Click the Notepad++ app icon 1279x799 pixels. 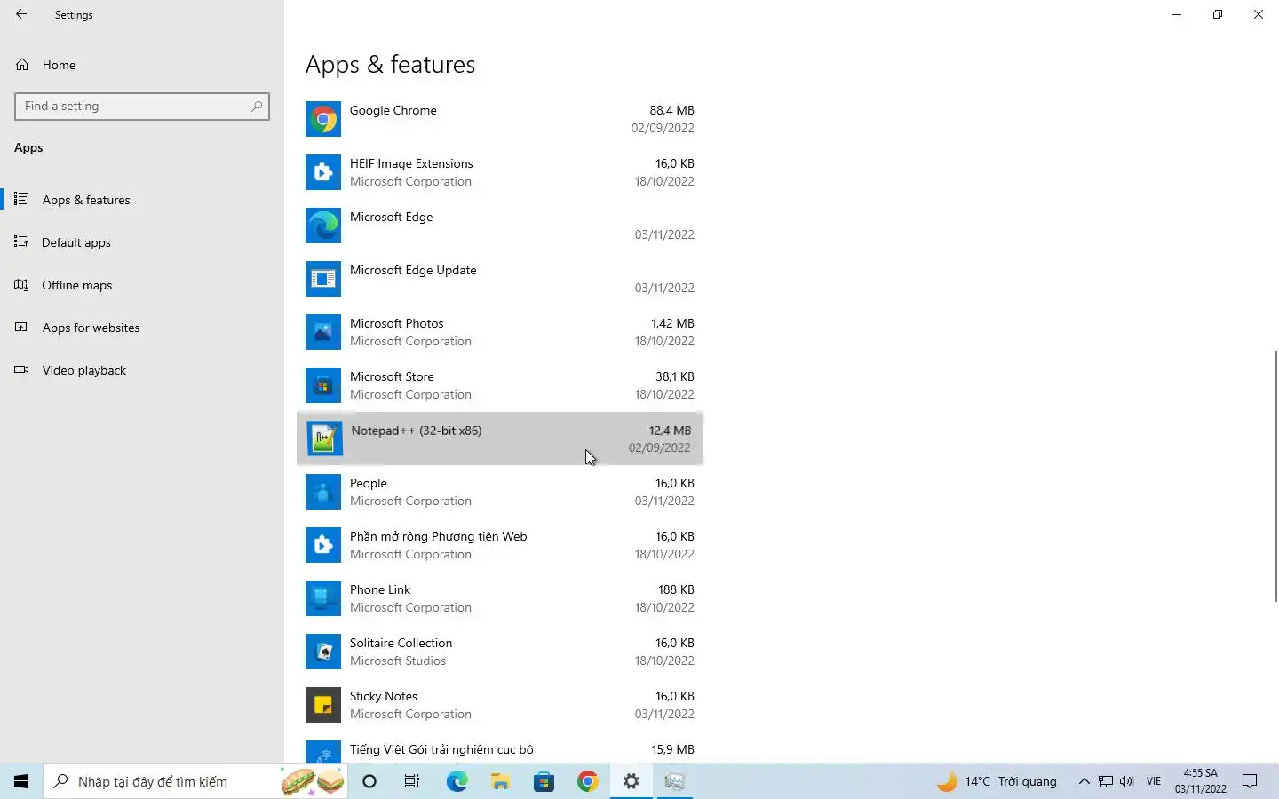coord(324,439)
